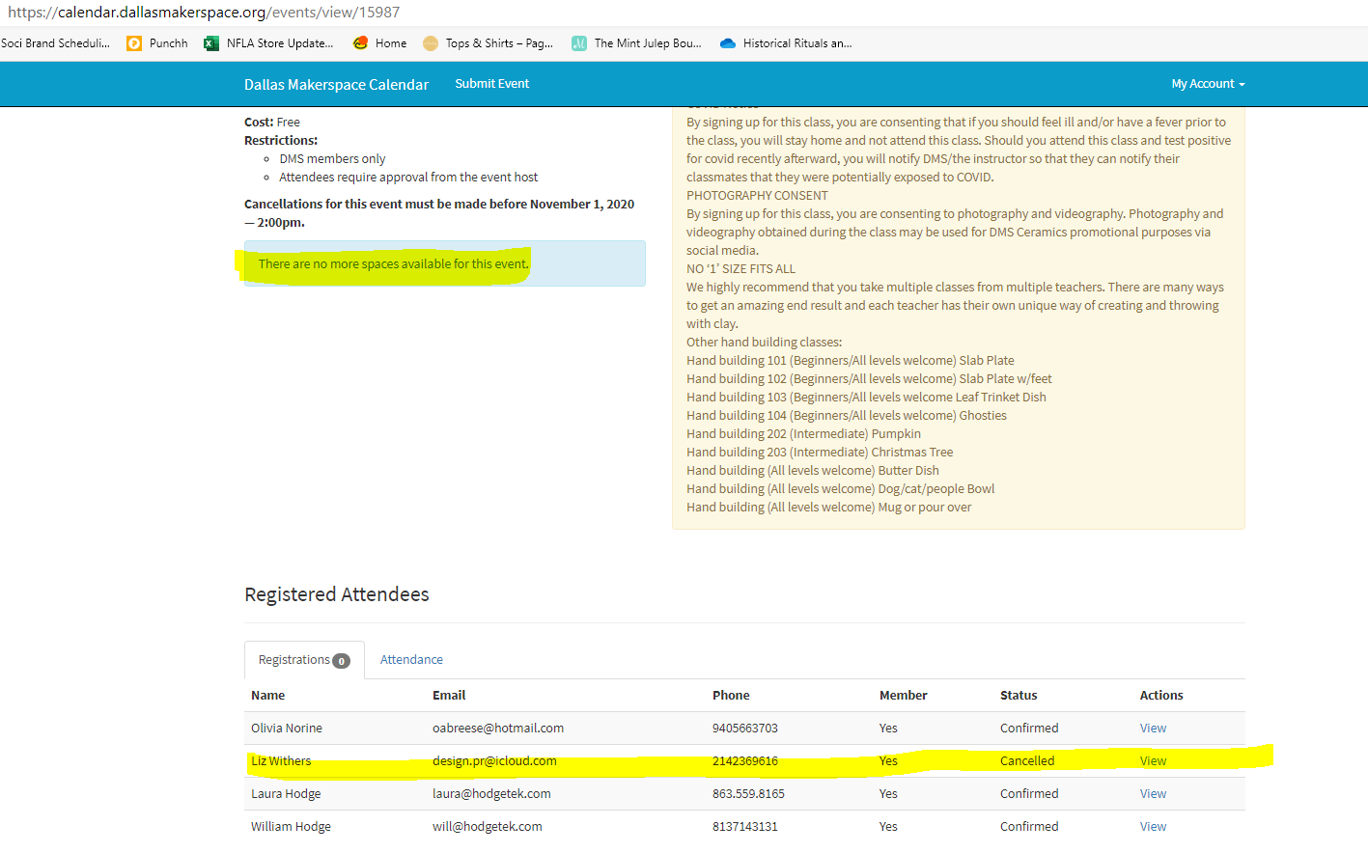
Task: Open the Historical Rituals cloud bookmark icon
Action: 728,43
